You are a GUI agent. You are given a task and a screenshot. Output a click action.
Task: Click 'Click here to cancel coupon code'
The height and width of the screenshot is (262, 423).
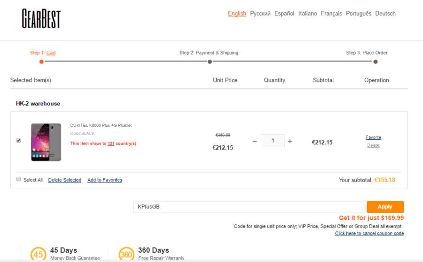click(369, 233)
